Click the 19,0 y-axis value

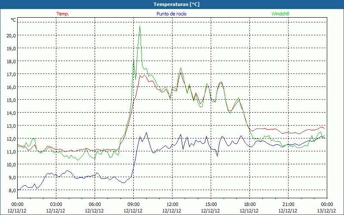coord(11,49)
